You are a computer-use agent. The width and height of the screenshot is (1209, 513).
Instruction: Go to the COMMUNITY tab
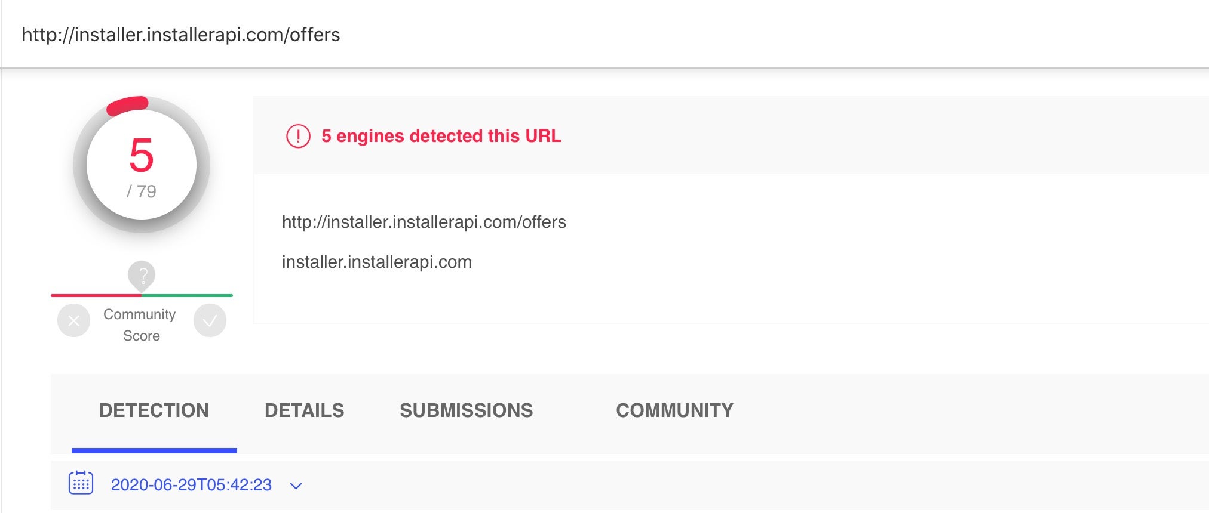pos(674,410)
